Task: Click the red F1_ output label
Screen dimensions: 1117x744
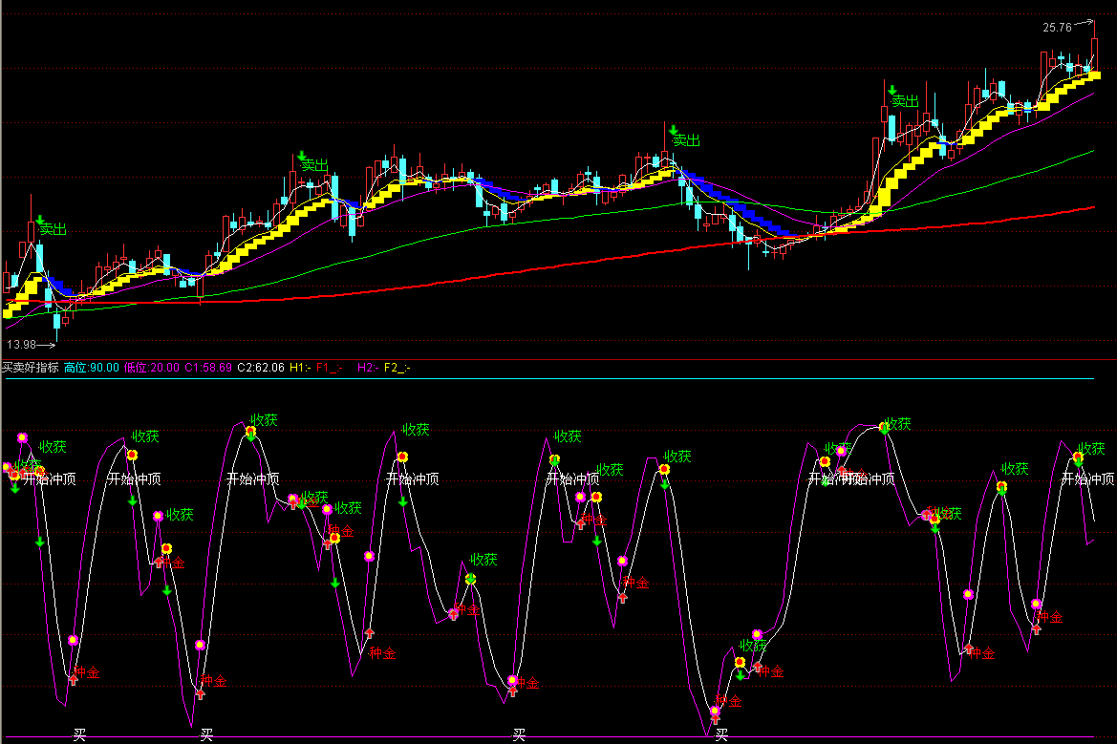Action: [x=330, y=367]
